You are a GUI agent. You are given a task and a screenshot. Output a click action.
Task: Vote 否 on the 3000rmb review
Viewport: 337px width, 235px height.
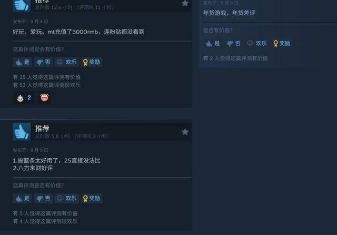pos(43,62)
